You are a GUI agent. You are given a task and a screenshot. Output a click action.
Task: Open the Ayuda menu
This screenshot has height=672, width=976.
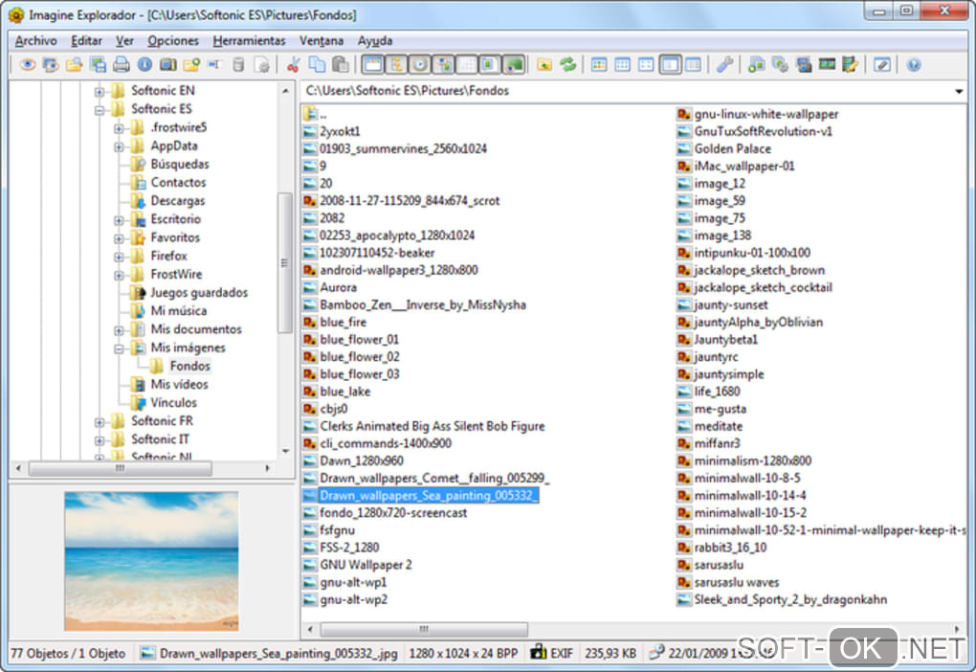[375, 40]
